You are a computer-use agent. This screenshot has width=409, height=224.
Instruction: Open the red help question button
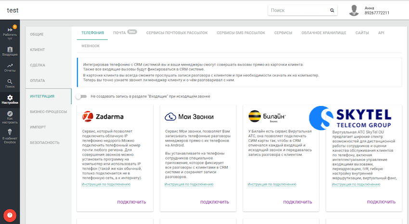click(x=10, y=215)
